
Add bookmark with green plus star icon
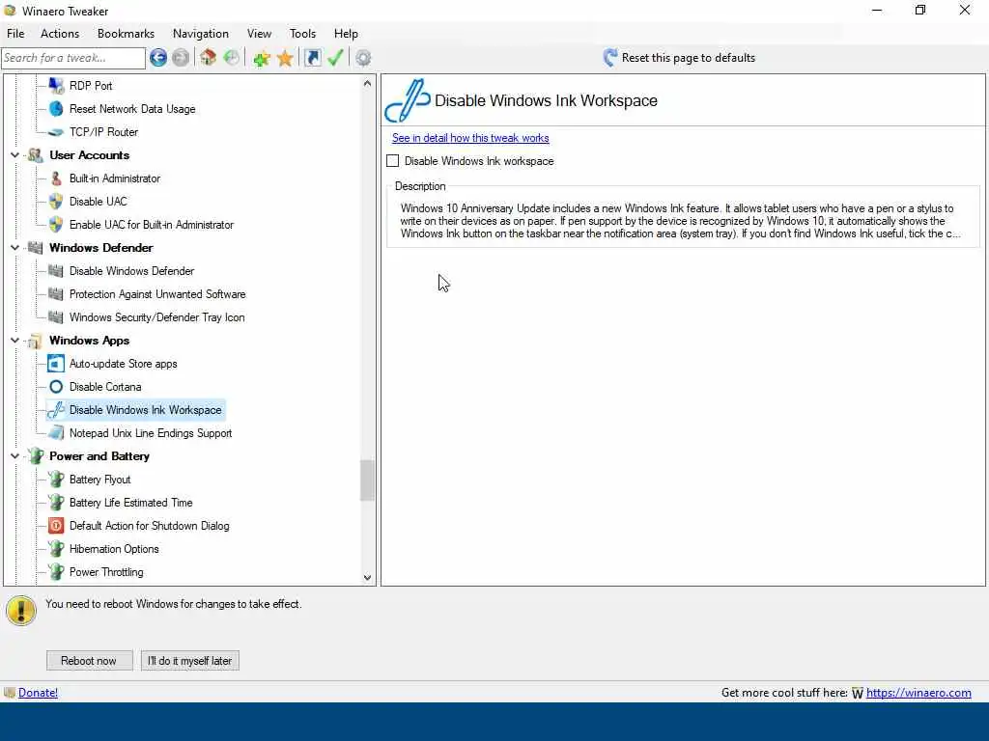tap(261, 58)
